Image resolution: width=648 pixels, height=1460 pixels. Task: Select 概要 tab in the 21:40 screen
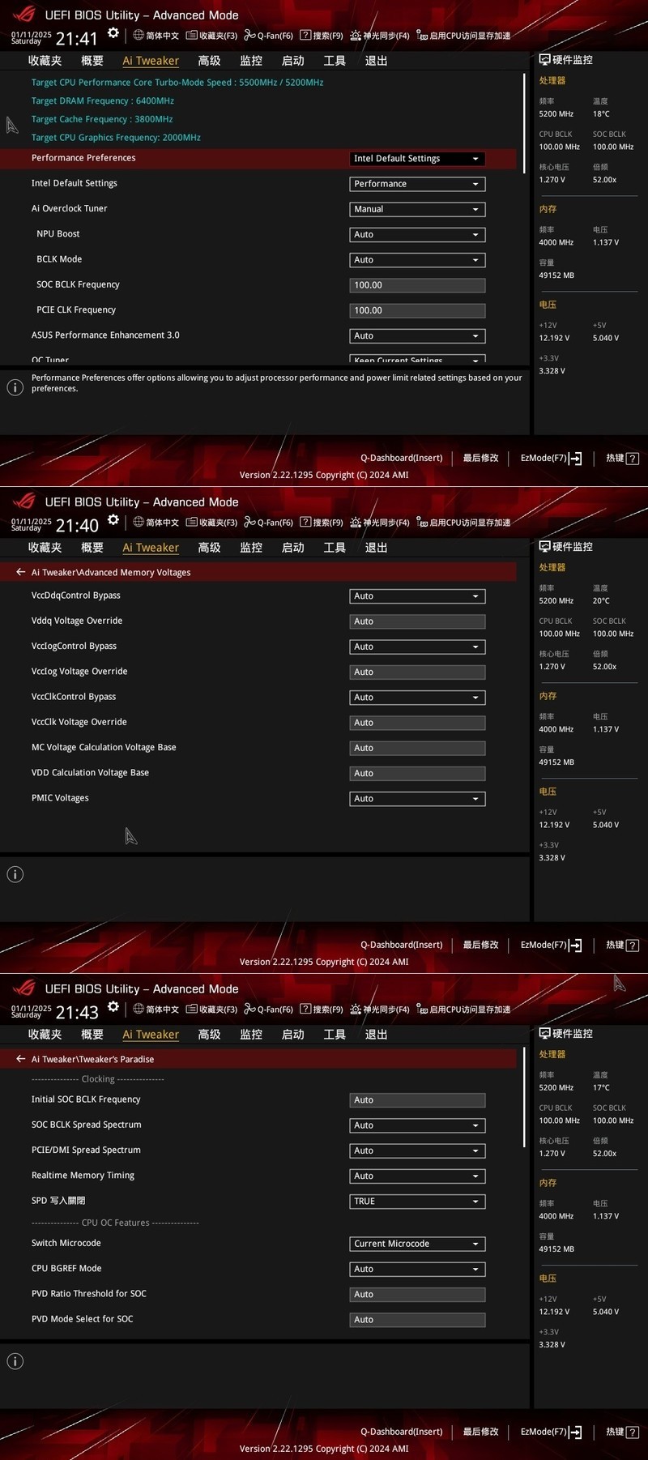(92, 548)
